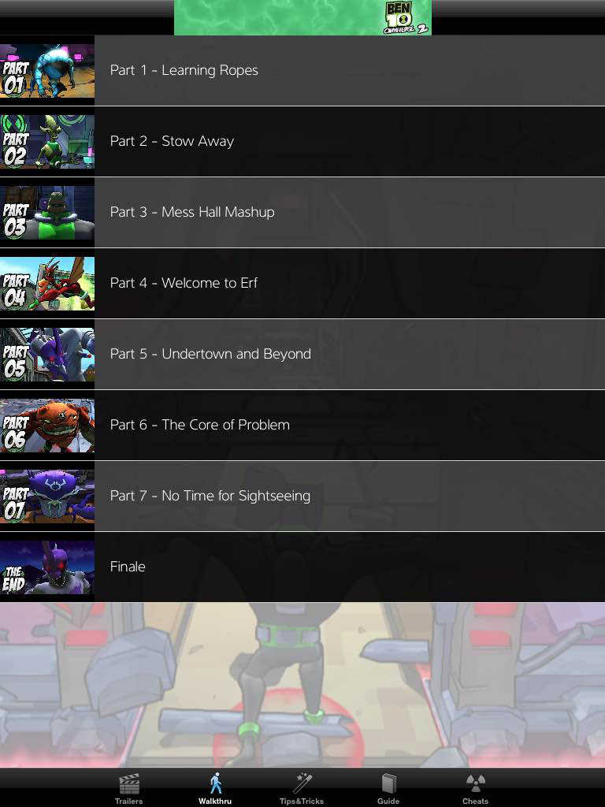
Task: Open the Cheats radiation icon
Action: tap(475, 783)
